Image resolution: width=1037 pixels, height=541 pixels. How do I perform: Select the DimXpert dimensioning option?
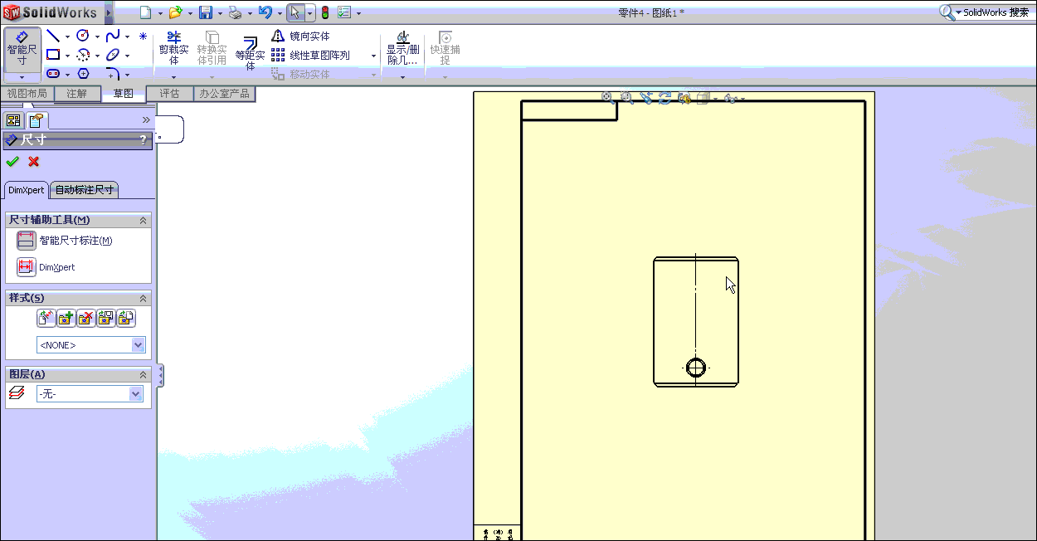[46, 267]
